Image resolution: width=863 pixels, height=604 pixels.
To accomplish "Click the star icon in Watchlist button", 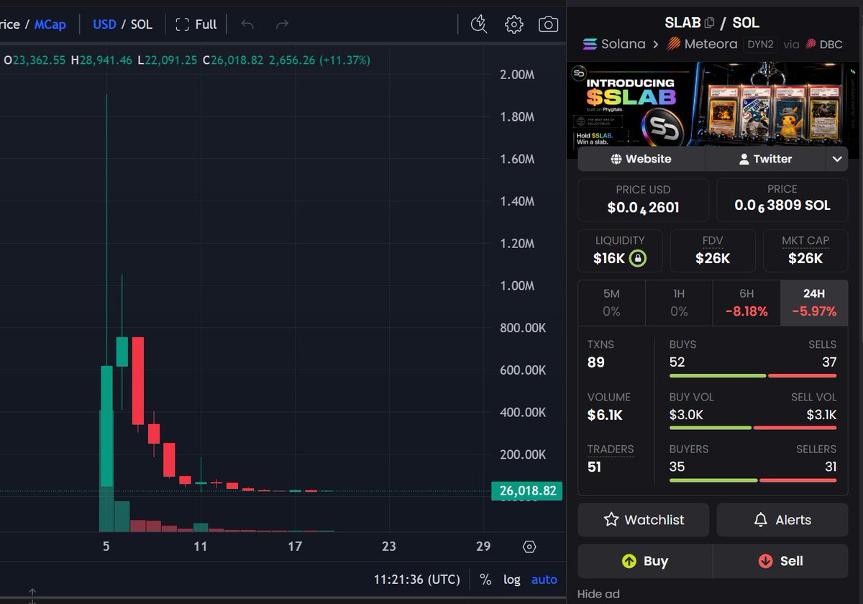I will 611,519.
